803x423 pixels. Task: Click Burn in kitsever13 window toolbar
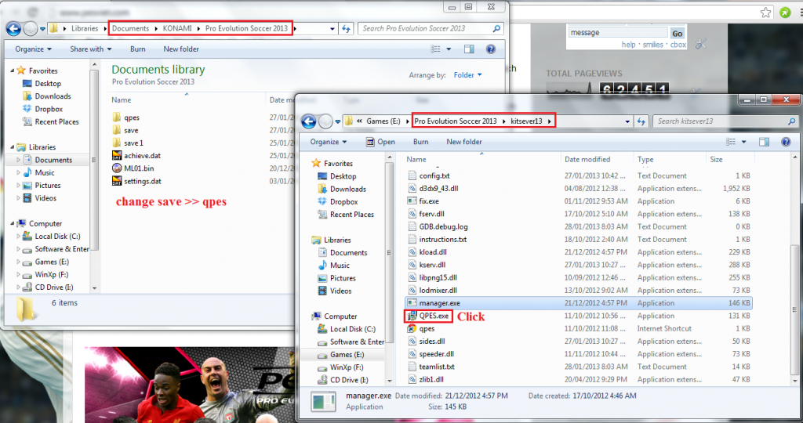click(x=421, y=142)
